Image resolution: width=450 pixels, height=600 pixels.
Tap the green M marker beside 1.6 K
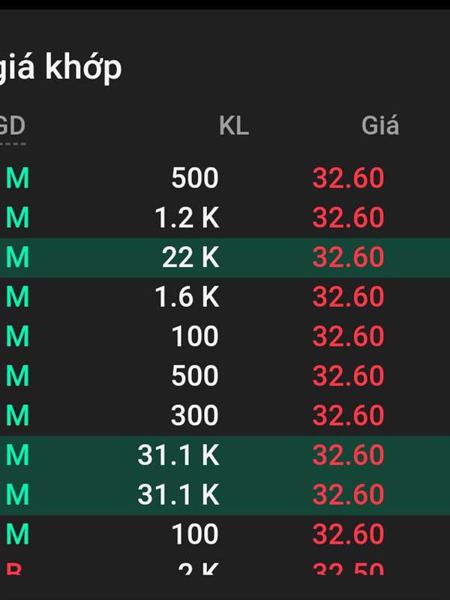[x=17, y=297]
